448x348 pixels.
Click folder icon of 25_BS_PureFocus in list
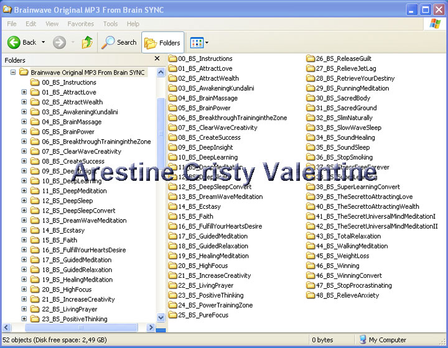tap(172, 315)
